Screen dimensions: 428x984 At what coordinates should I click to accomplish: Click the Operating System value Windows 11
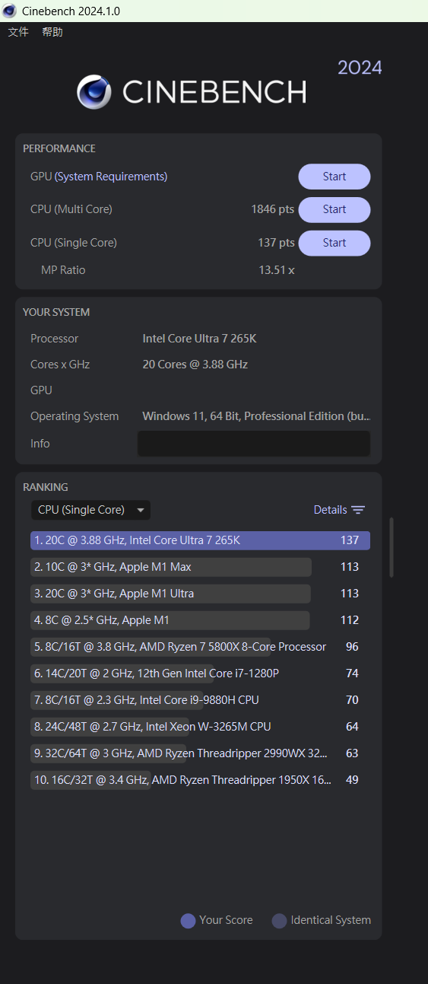pyautogui.click(x=256, y=416)
